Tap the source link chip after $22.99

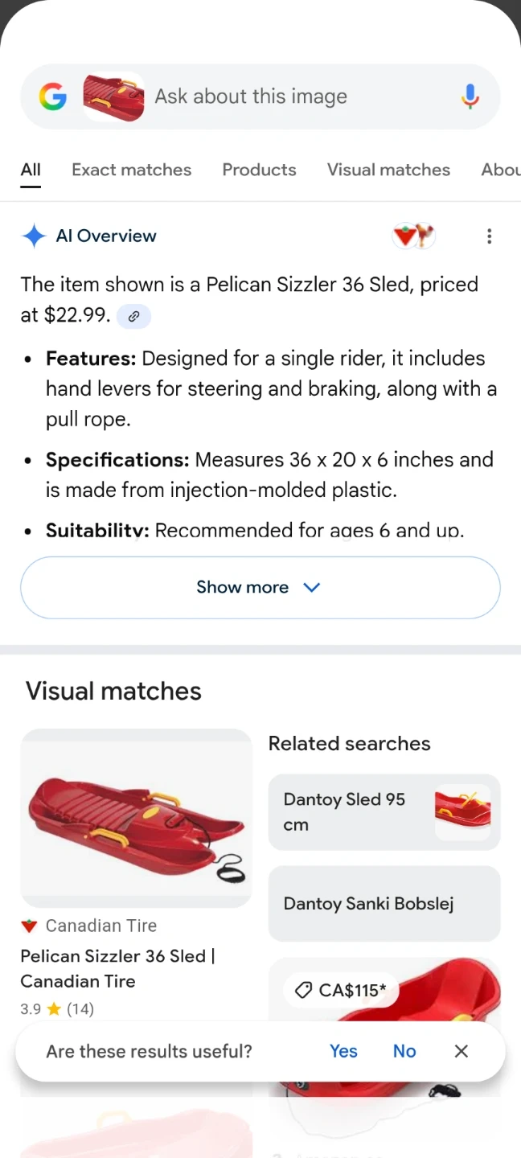pyautogui.click(x=133, y=316)
